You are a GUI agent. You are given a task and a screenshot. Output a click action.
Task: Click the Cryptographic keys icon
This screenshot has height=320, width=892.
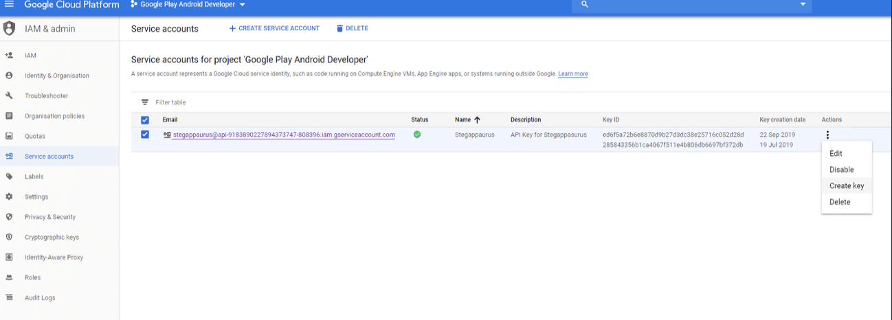(x=9, y=237)
